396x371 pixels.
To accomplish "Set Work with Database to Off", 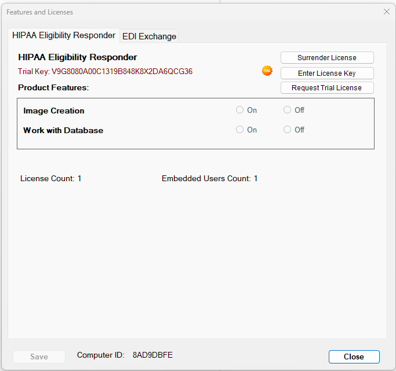I will pyautogui.click(x=294, y=130).
